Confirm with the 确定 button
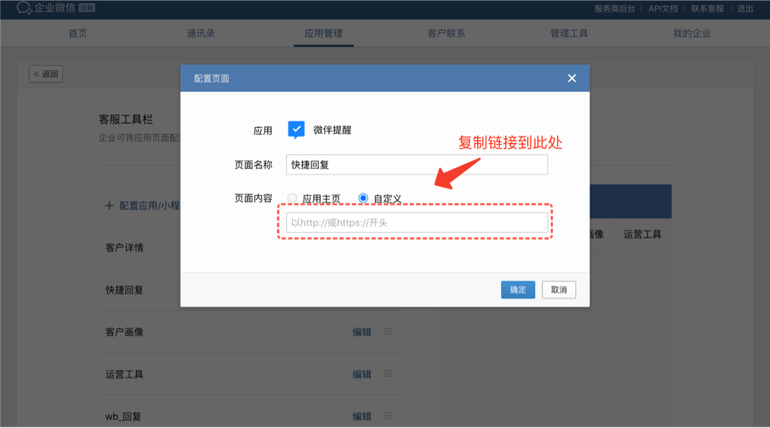 click(518, 290)
